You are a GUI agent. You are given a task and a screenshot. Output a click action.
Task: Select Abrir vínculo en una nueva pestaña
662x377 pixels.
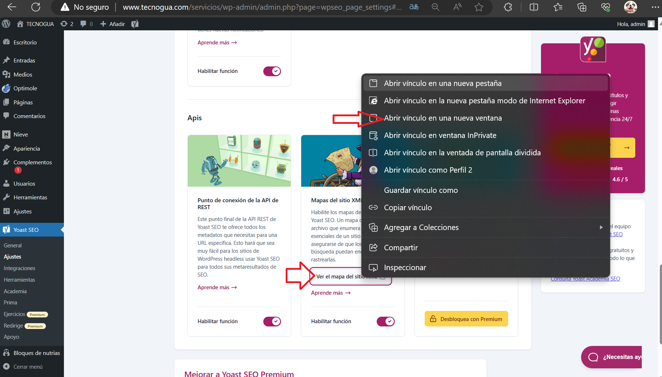point(485,83)
